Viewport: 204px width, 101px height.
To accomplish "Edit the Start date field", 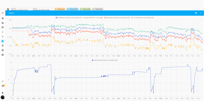I will click(20, 9).
